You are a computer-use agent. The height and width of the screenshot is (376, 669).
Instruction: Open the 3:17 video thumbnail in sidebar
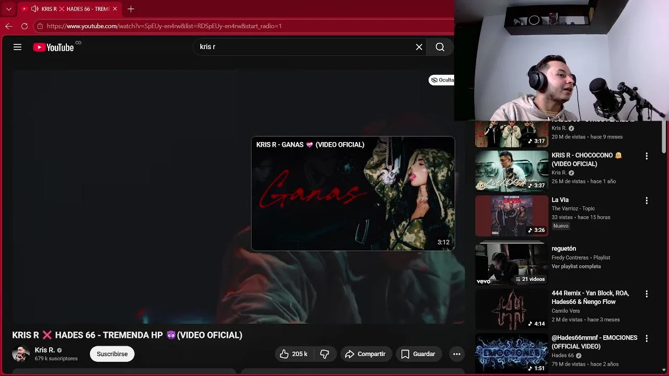(512, 134)
